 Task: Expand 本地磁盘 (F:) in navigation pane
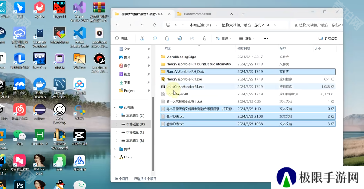click(117, 141)
